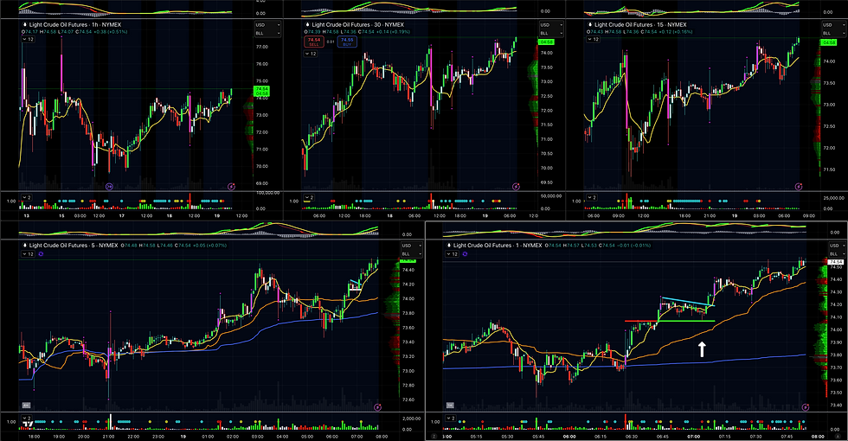Expand the 2 indicators legend in the 1-minute lower pane
This screenshot has height=441, width=848.
[451, 418]
